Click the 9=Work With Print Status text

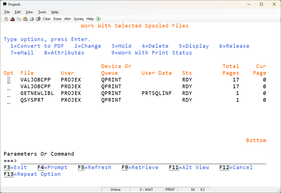pyautogui.click(x=152, y=53)
